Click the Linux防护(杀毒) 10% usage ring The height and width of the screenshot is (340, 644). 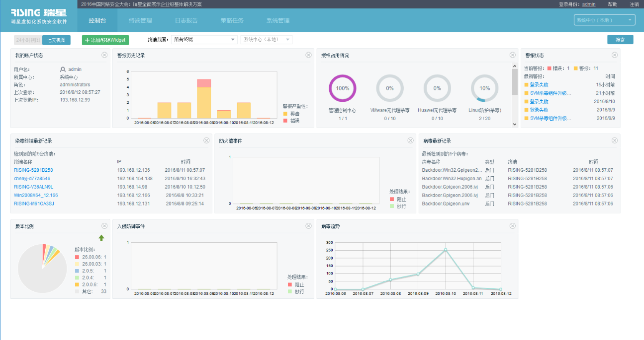click(x=485, y=88)
